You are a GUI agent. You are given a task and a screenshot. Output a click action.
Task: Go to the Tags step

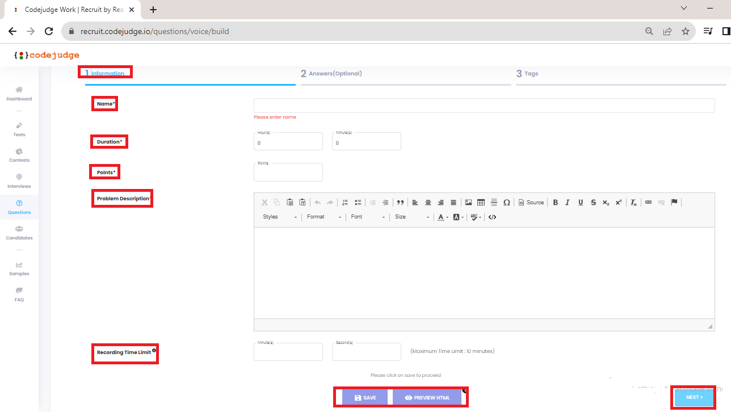527,73
